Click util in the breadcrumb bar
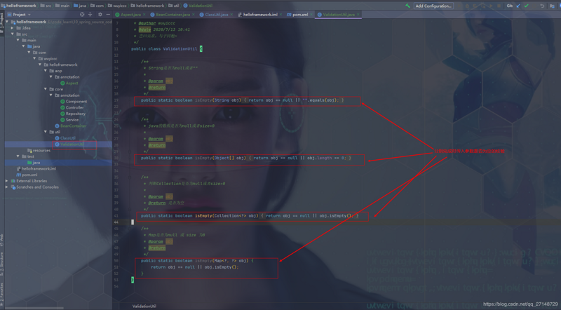561x310 pixels. (173, 6)
